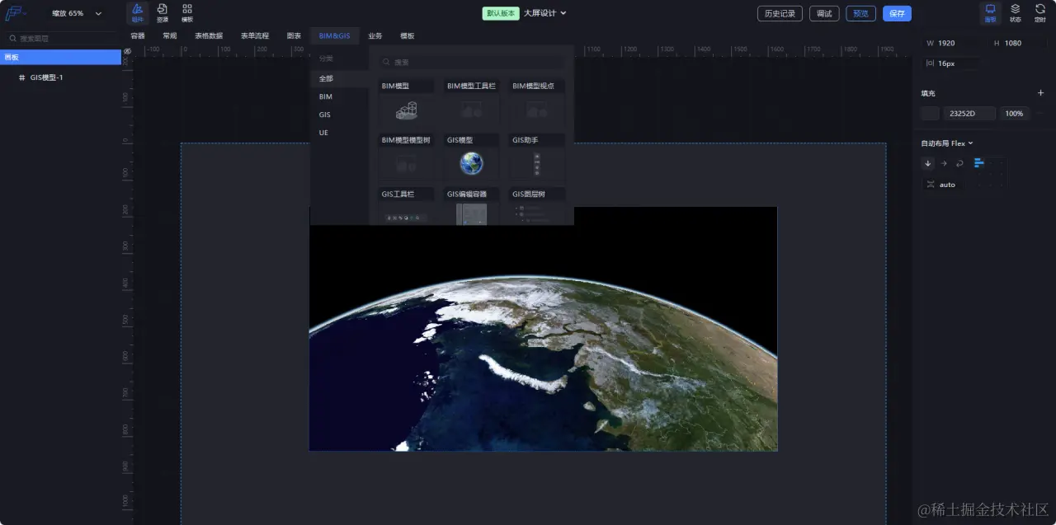Screen dimensions: 1056x525
Task: Click the 历史记录 history button
Action: point(780,13)
